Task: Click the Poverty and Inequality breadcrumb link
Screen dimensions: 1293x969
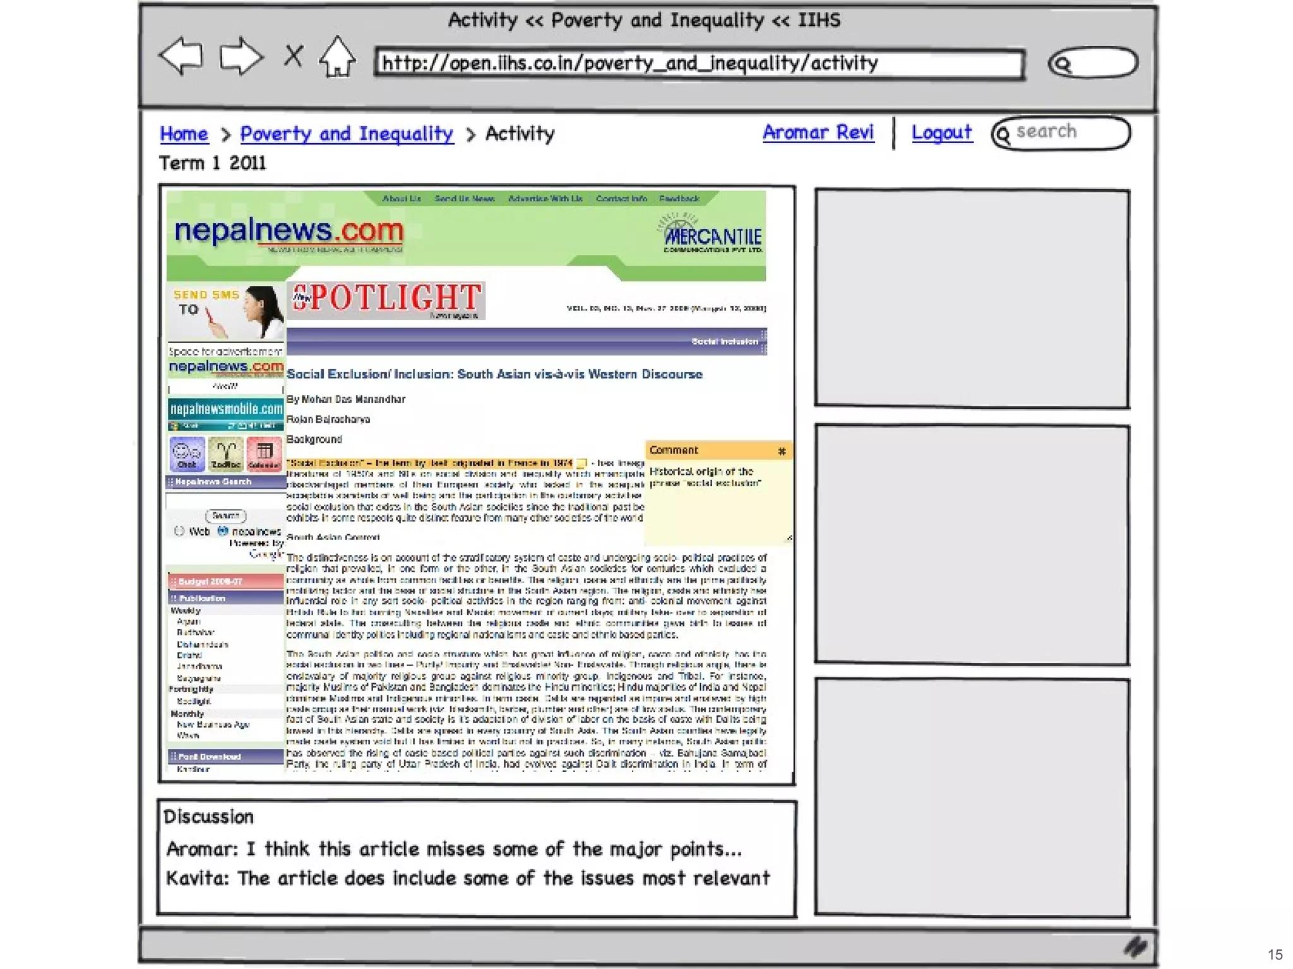Action: pyautogui.click(x=347, y=134)
